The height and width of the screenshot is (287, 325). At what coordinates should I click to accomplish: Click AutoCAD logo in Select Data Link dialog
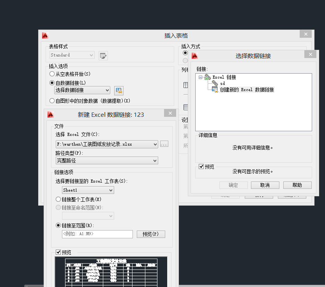point(194,56)
